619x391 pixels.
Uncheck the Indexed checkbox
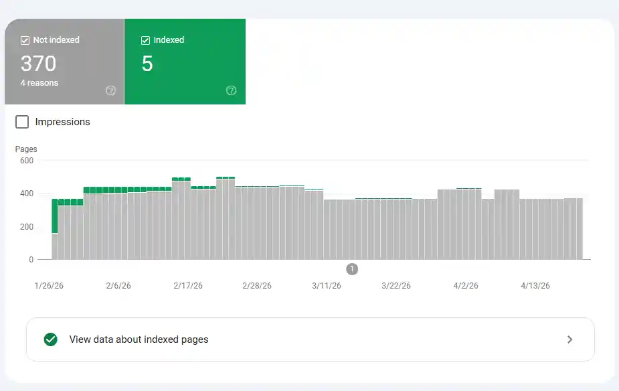tap(145, 40)
